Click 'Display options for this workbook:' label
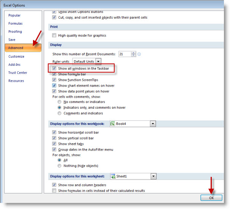 point(77,123)
